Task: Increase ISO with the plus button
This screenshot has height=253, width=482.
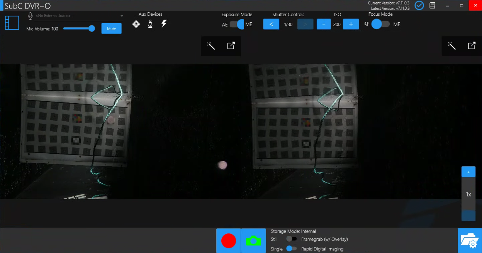Action: 351,24
